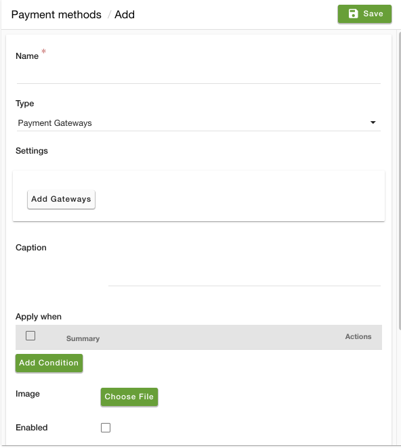Open the Payment Gateways type dropdown
401x448 pixels.
198,123
